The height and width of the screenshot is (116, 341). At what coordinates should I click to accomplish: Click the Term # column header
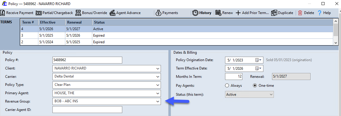(x=29, y=22)
